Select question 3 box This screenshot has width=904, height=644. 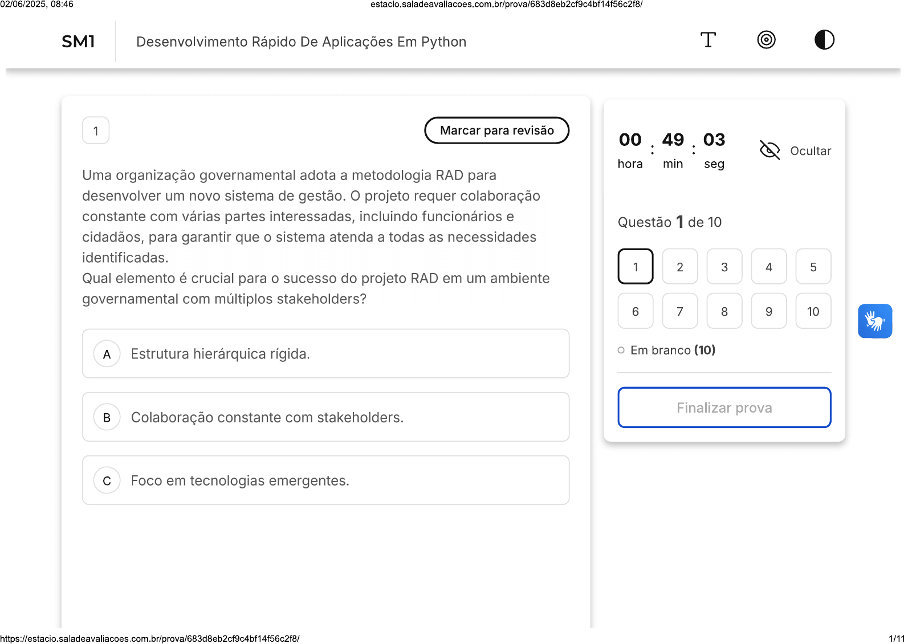point(724,267)
